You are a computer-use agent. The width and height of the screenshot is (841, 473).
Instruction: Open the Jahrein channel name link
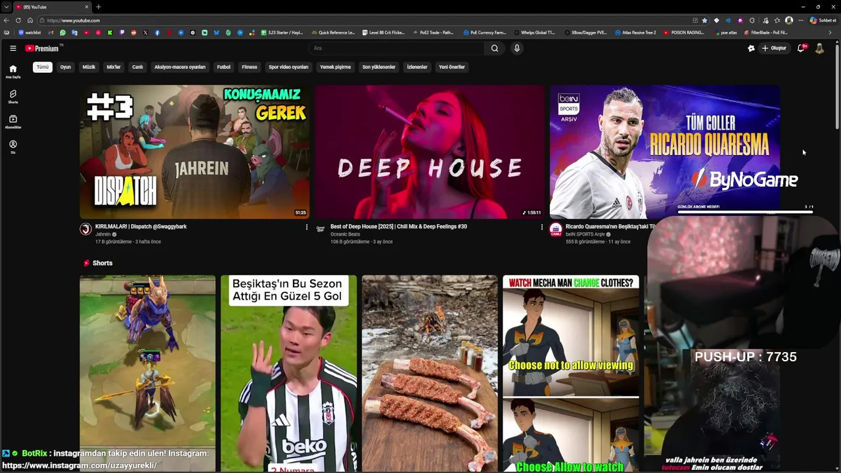coord(103,234)
